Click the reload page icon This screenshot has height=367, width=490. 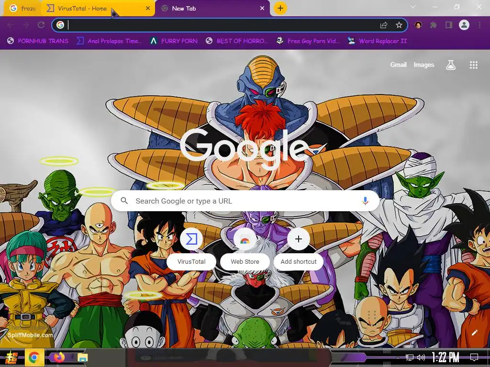tap(41, 25)
